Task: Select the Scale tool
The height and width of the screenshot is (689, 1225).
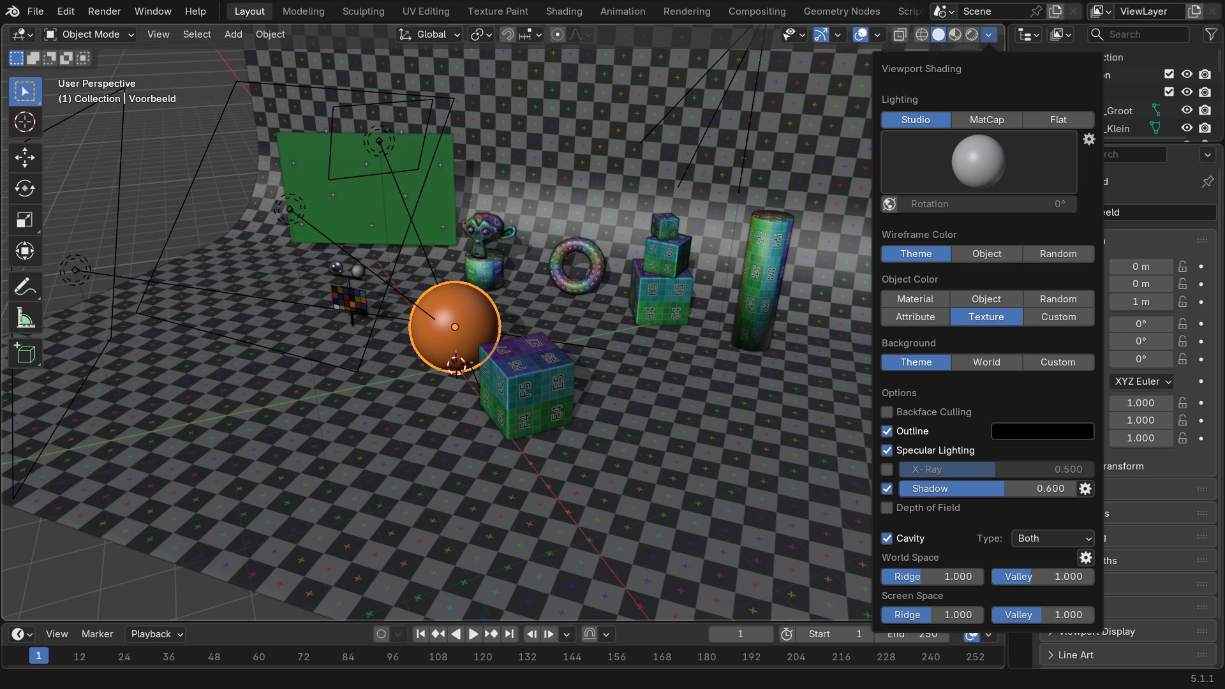Action: (25, 220)
